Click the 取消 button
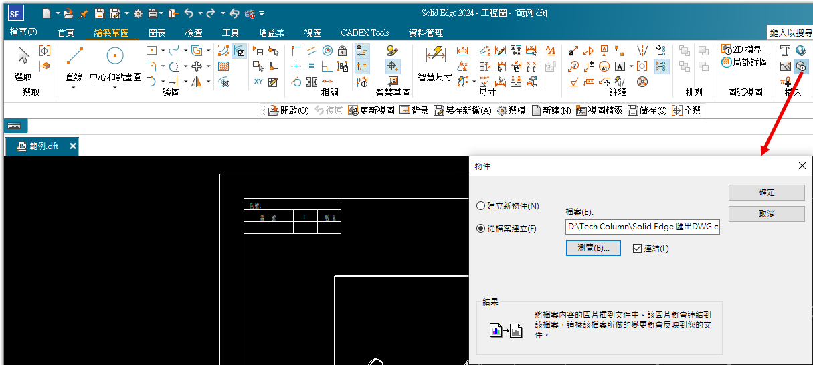 767,214
